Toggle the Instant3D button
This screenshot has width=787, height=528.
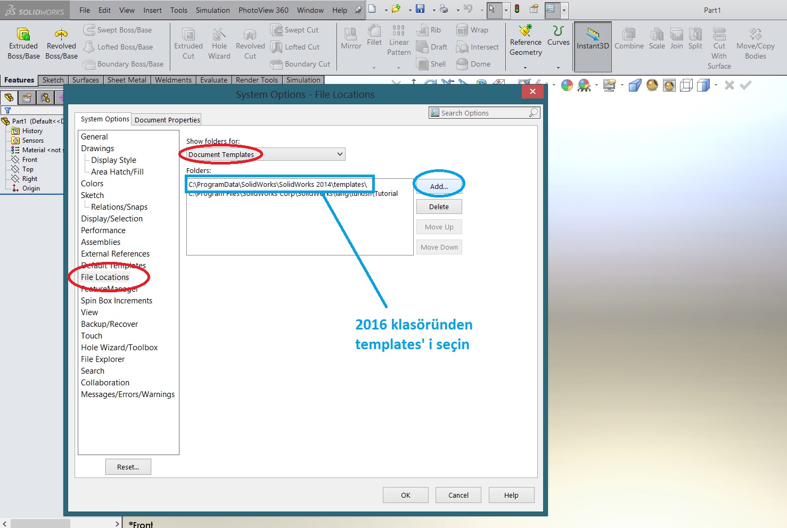click(593, 46)
